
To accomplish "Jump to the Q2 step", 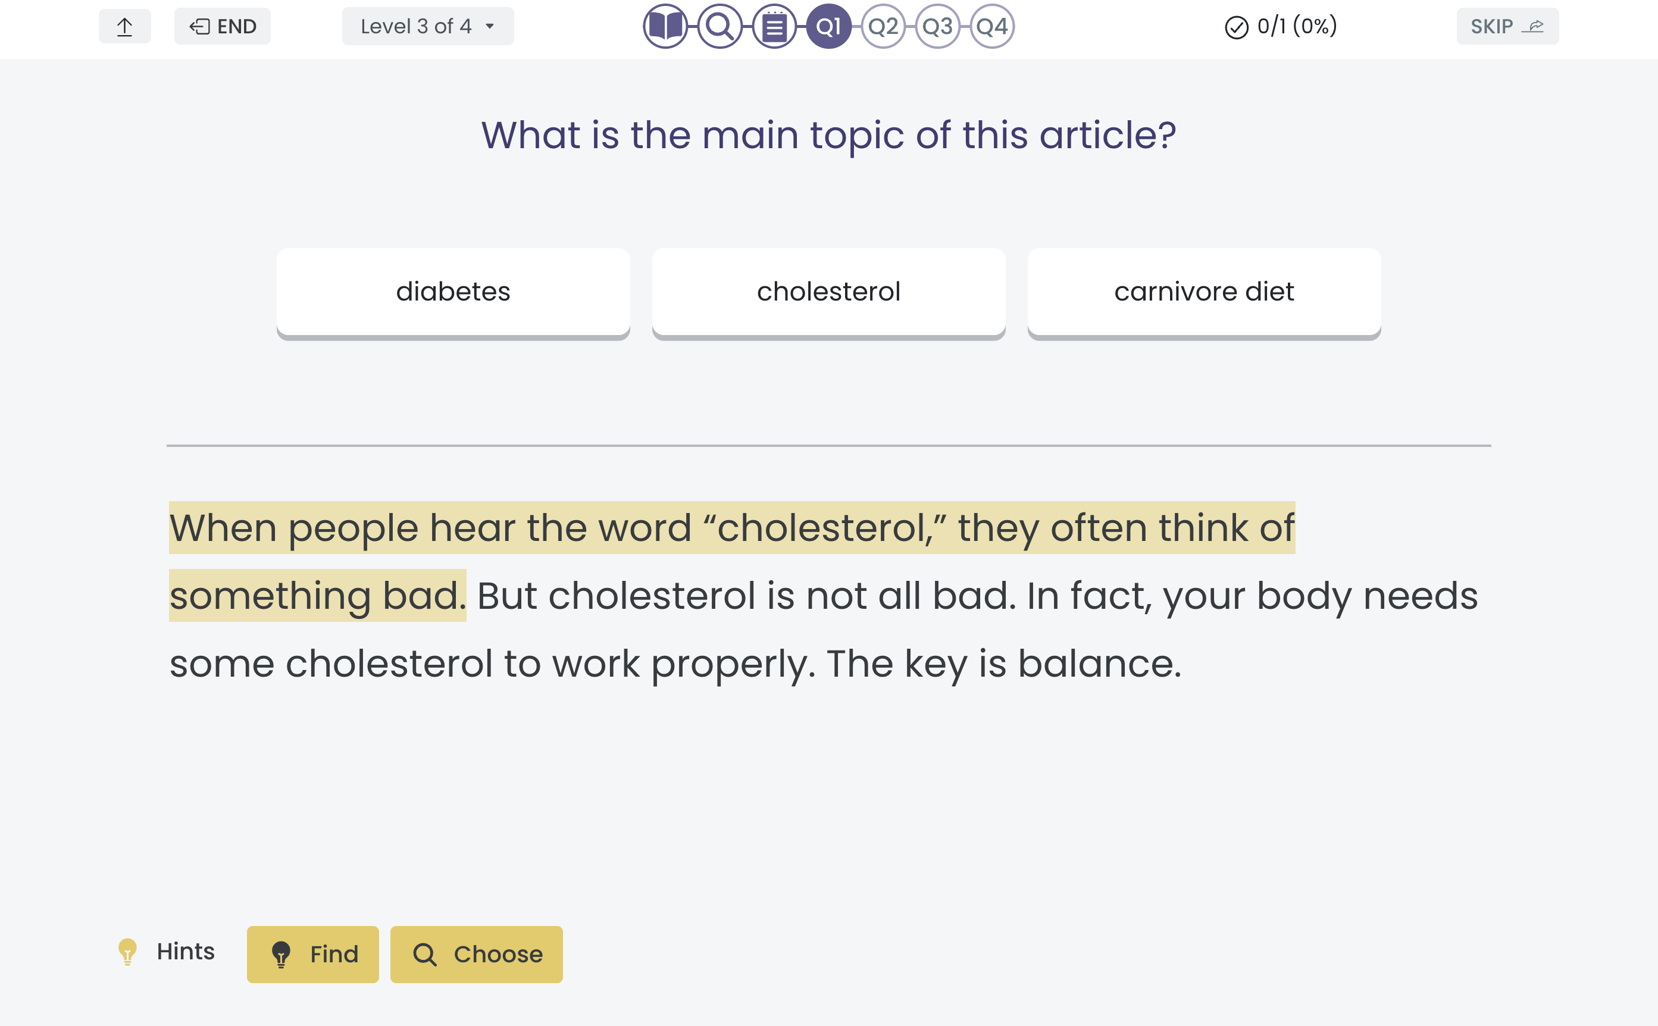I will [883, 26].
